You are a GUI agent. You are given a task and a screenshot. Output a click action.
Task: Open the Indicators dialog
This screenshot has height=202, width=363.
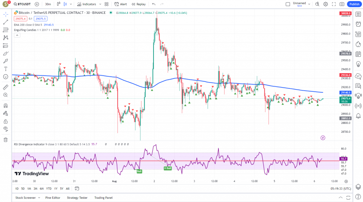coord(86,4)
